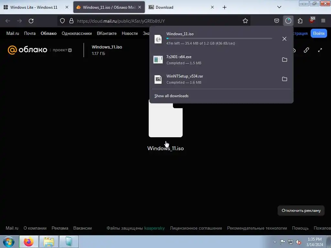
Task: Click the site security padlock icon
Action: point(71,21)
